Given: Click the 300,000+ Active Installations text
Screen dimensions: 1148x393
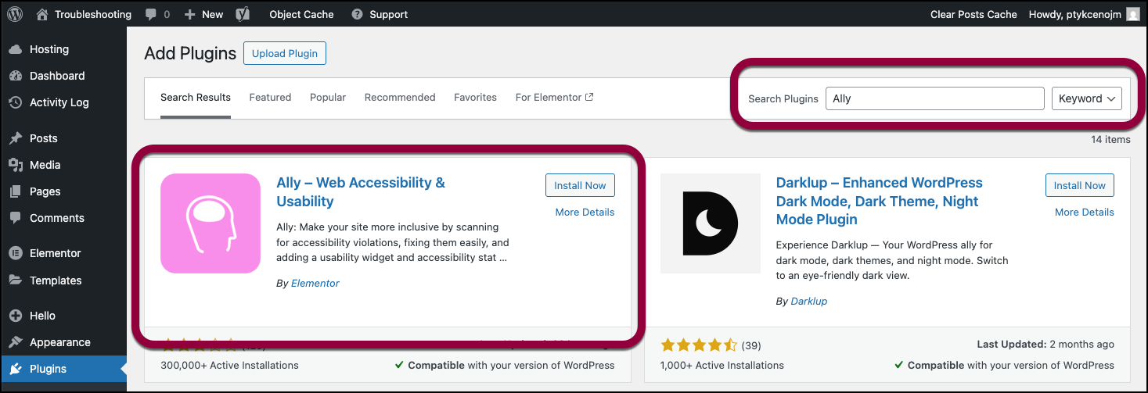Looking at the screenshot, I should coord(229,365).
